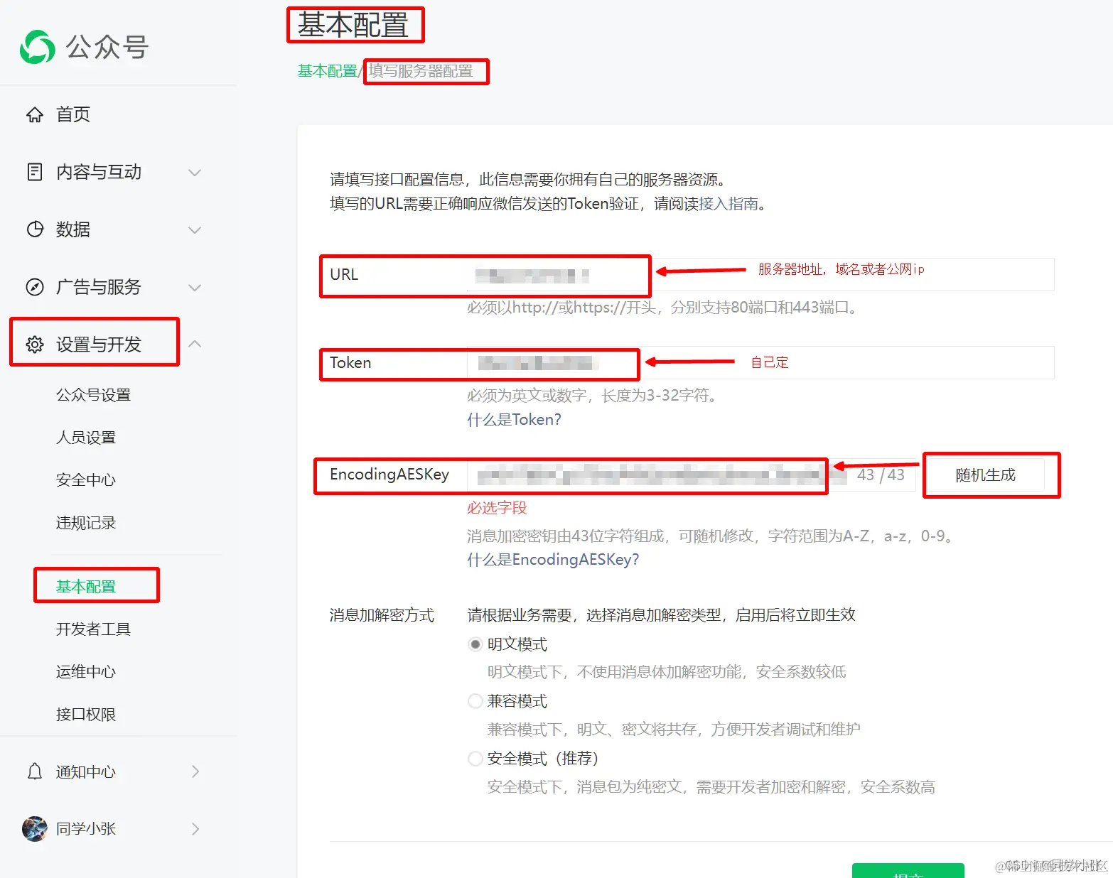Click the 消息加解密方式 label

pyautogui.click(x=382, y=615)
